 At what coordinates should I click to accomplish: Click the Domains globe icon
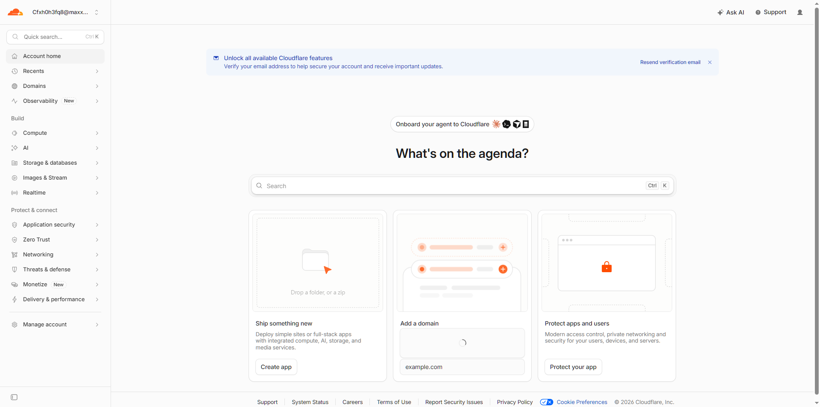tap(15, 86)
